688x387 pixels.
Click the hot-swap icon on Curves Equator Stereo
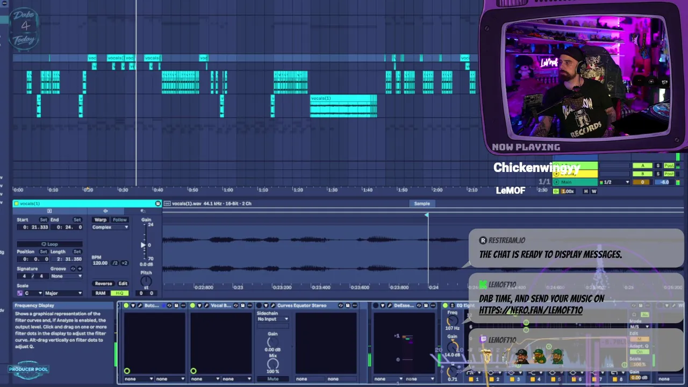(x=340, y=305)
